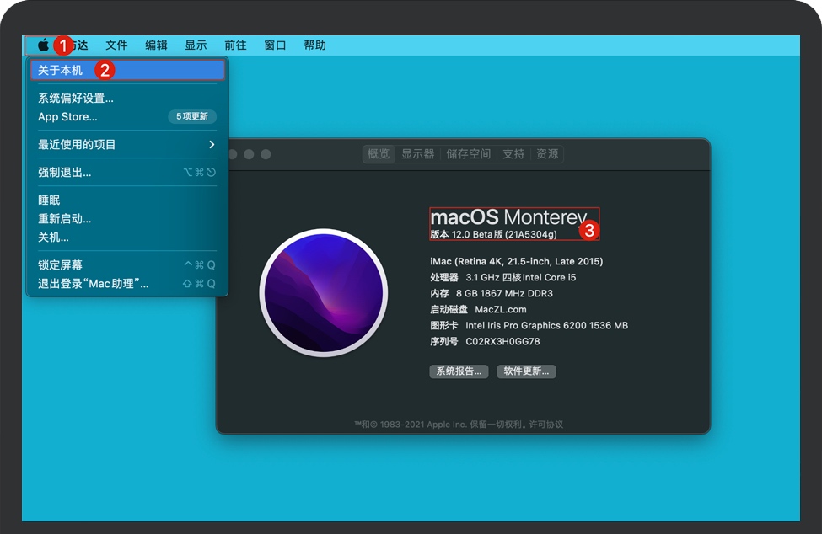Switch to the 显示器 tab

417,154
